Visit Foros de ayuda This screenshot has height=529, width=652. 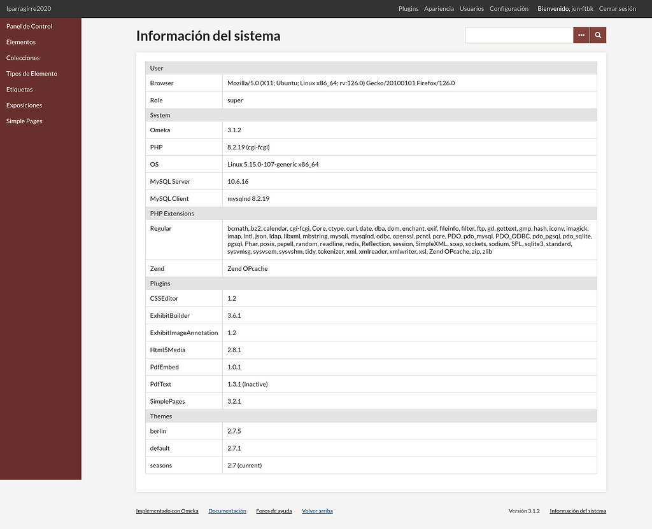[x=274, y=511]
